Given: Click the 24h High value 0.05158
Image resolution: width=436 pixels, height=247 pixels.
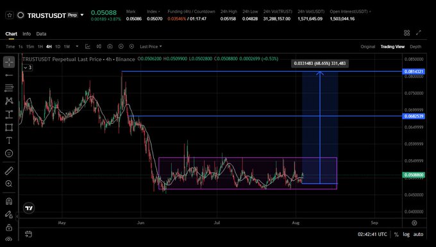Looking at the screenshot, I should [228, 19].
